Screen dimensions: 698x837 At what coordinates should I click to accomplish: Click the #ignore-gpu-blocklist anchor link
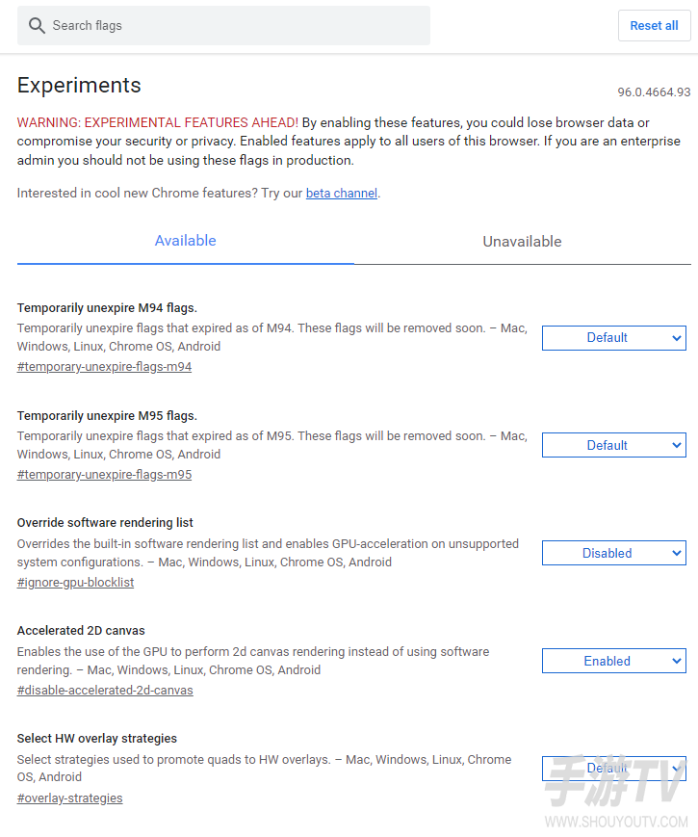(75, 583)
